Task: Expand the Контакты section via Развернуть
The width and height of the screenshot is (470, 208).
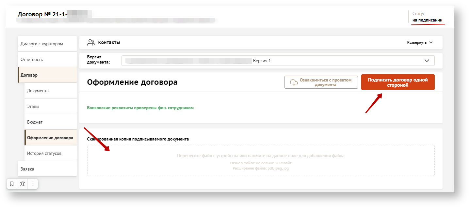Action: pos(419,42)
